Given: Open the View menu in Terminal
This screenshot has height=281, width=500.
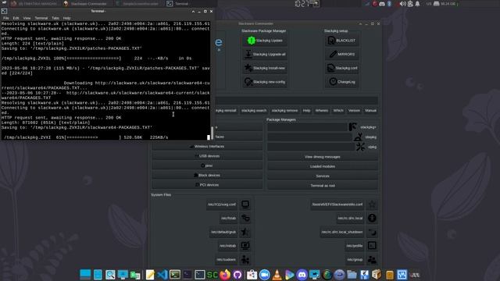Looking at the screenshot, I should (27, 18).
